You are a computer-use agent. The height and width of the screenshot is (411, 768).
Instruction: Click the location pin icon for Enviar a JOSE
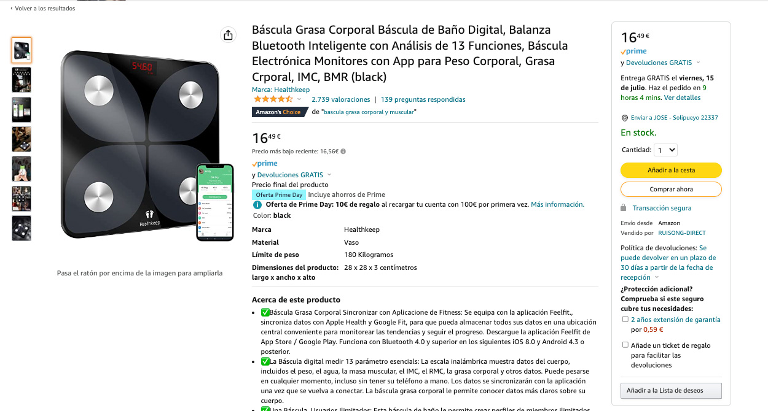(x=624, y=118)
